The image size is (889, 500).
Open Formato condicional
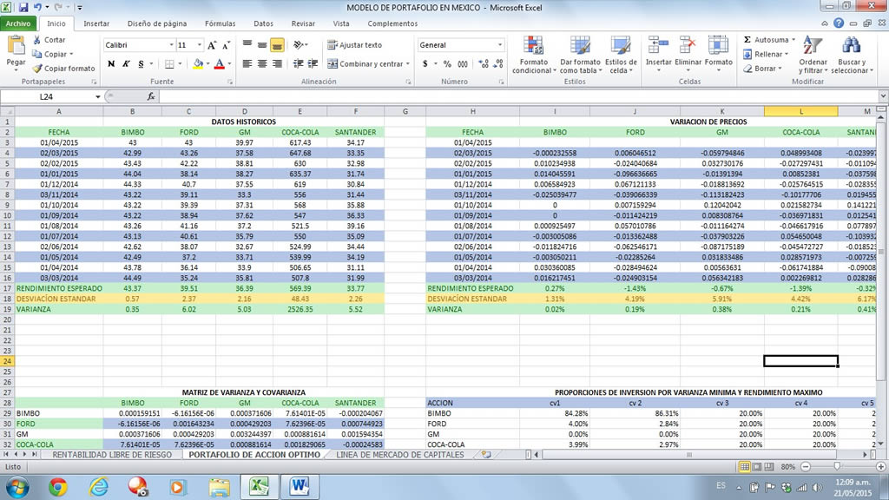tap(534, 55)
